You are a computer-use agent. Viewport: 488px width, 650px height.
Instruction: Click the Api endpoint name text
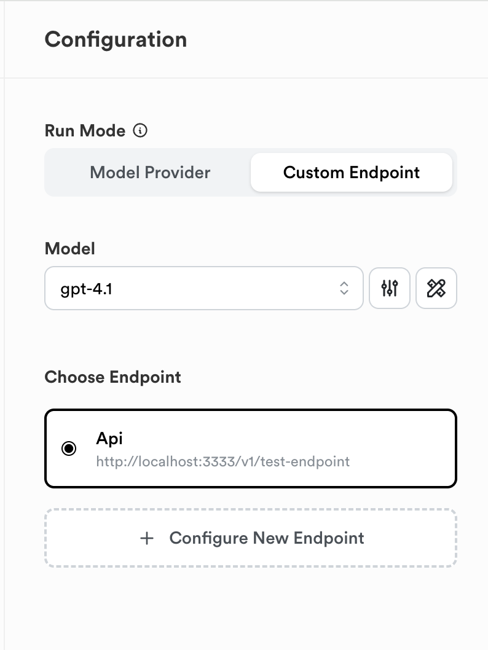(109, 439)
